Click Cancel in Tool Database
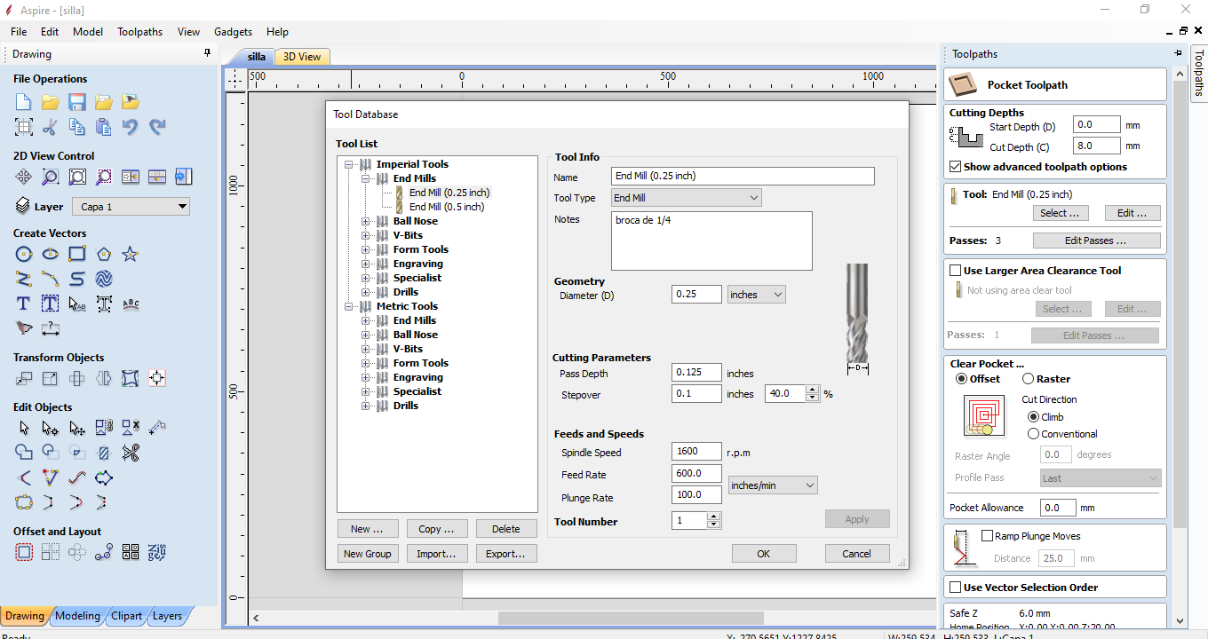Viewport: 1208px width, 639px height. click(857, 554)
